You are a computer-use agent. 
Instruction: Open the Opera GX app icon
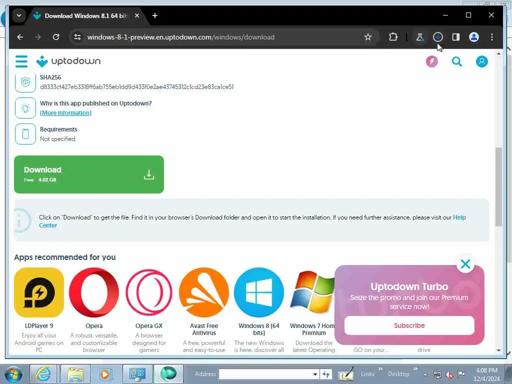pos(149,292)
